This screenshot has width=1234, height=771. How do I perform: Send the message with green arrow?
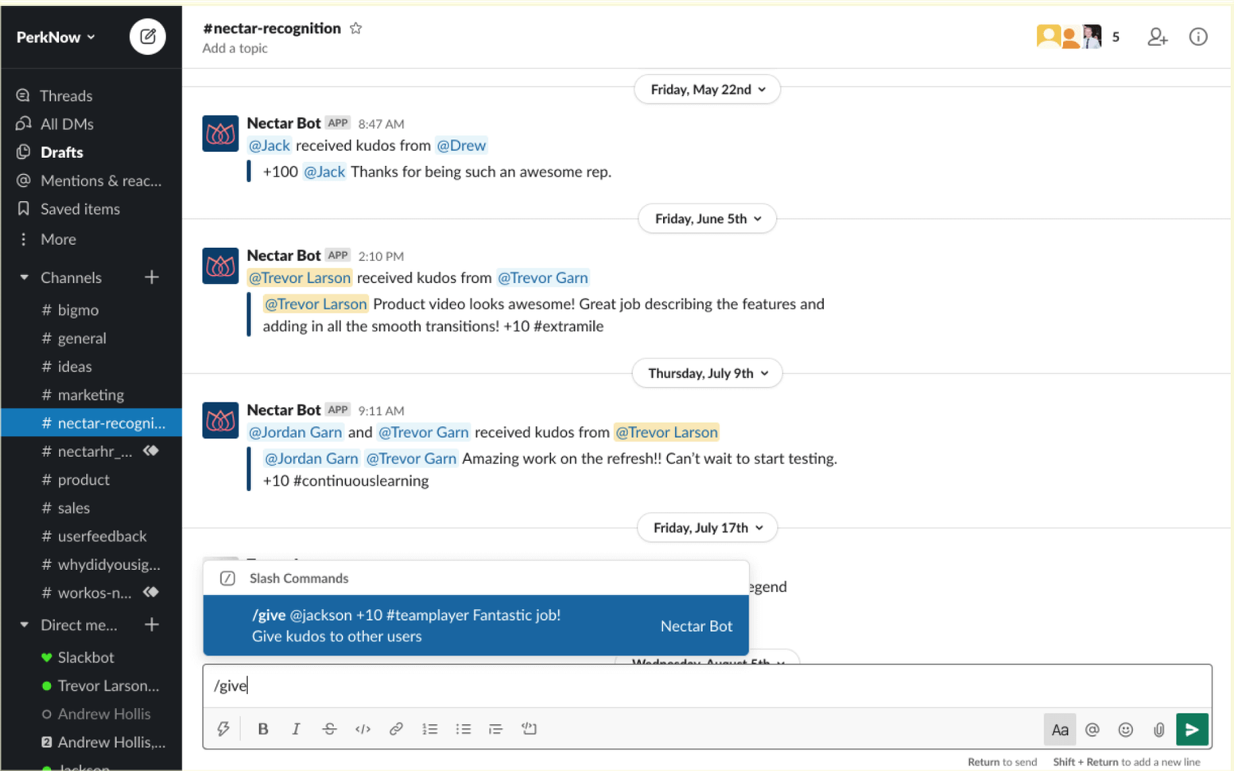(1192, 730)
